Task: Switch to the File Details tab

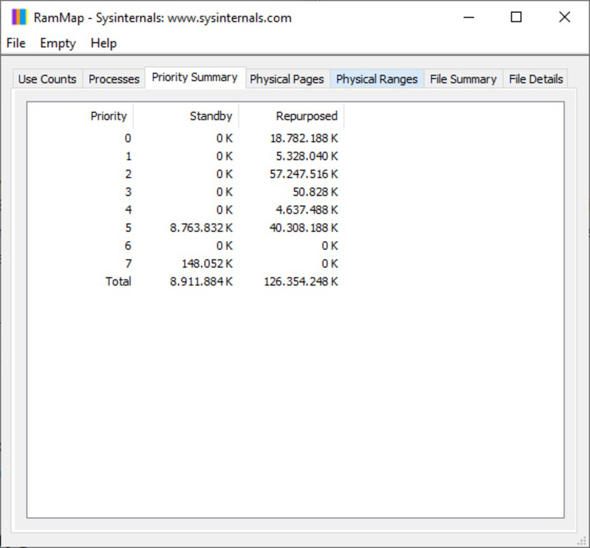Action: [536, 79]
